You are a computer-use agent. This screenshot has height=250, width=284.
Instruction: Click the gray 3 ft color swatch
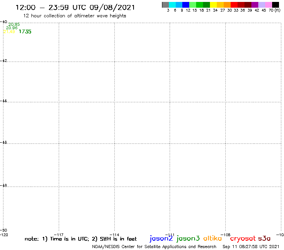[x=165, y=5]
